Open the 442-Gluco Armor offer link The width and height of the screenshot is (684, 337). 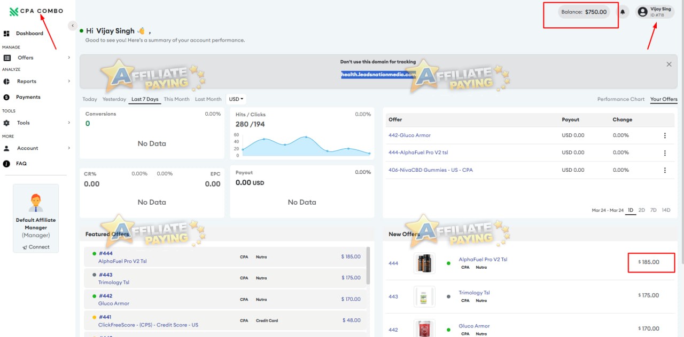[409, 135]
